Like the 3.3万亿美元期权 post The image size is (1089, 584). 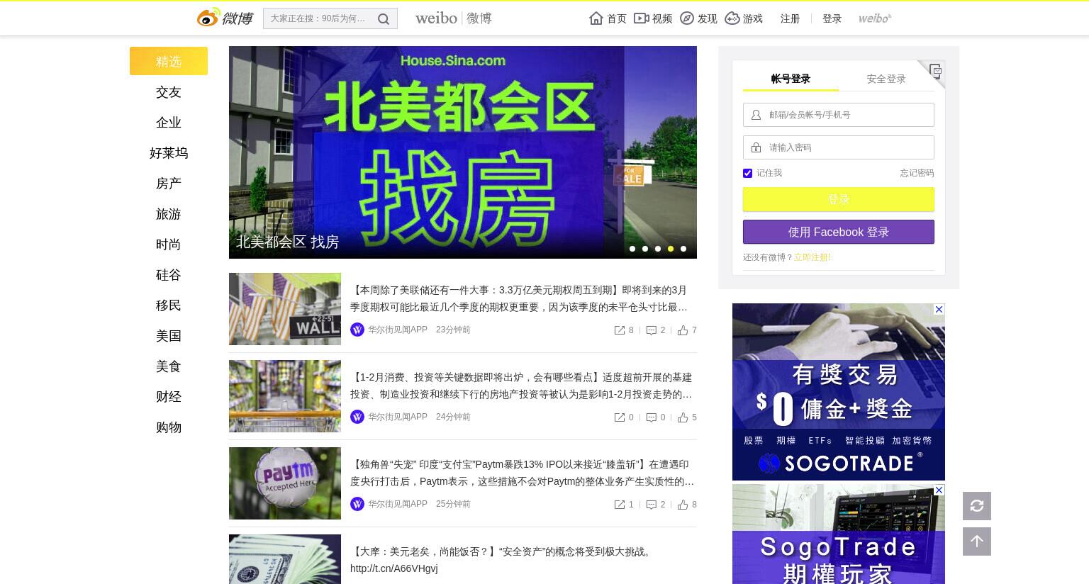[683, 330]
